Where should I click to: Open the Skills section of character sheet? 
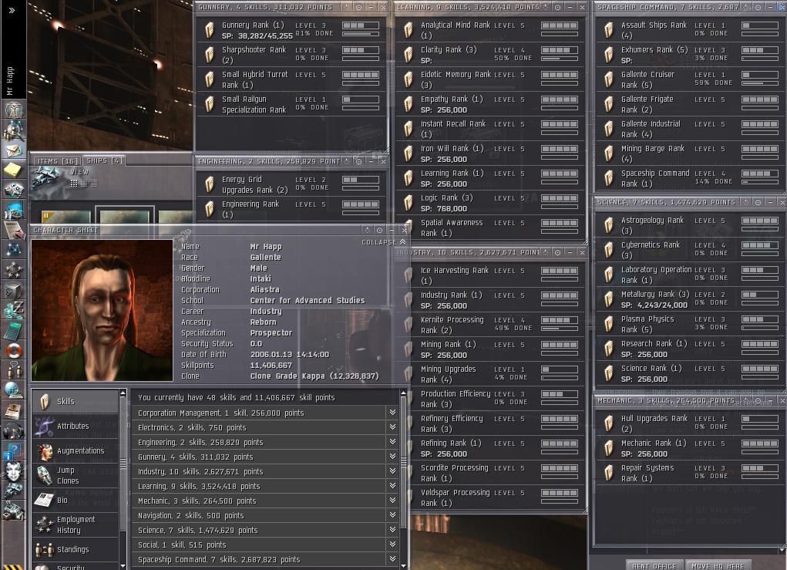pyautogui.click(x=76, y=401)
